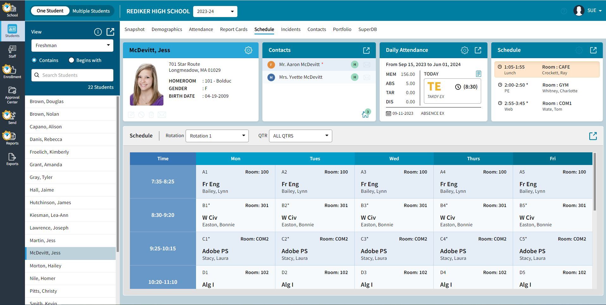This screenshot has height=305, width=606.
Task: Change the Freshman view dropdown
Action: (x=72, y=45)
